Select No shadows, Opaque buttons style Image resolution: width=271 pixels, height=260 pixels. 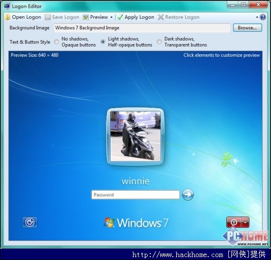click(x=56, y=42)
